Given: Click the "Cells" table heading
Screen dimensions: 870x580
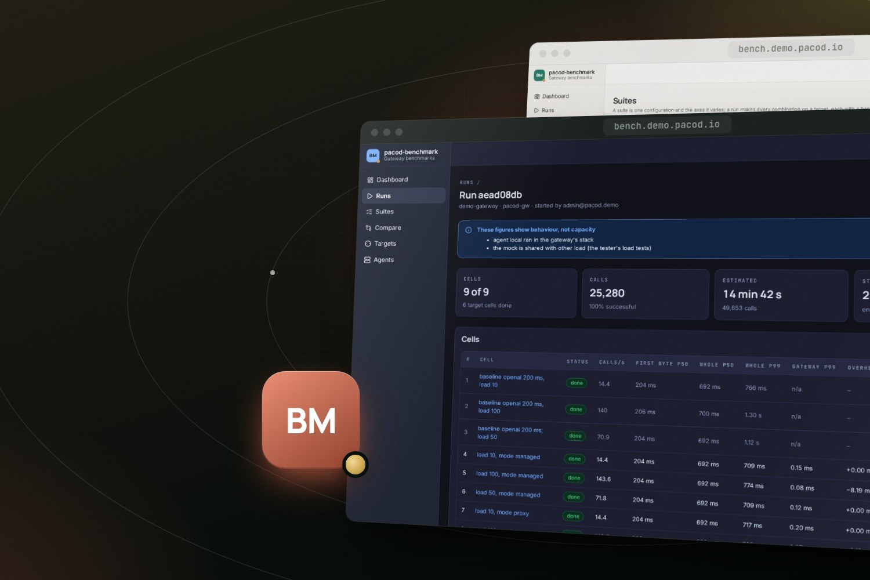Looking at the screenshot, I should (x=470, y=339).
